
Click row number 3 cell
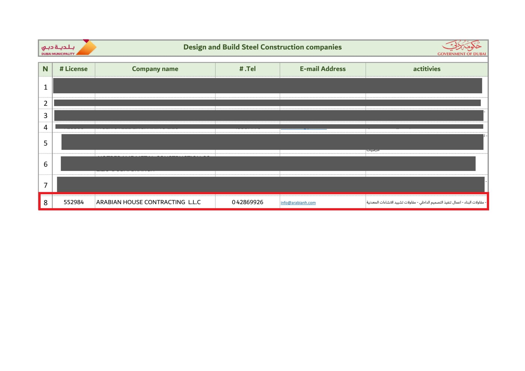(46, 116)
